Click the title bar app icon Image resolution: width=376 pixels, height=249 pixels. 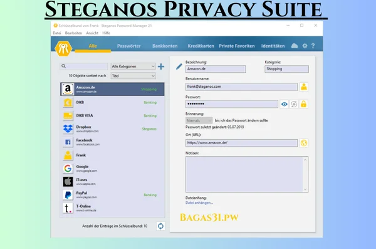pyautogui.click(x=55, y=26)
